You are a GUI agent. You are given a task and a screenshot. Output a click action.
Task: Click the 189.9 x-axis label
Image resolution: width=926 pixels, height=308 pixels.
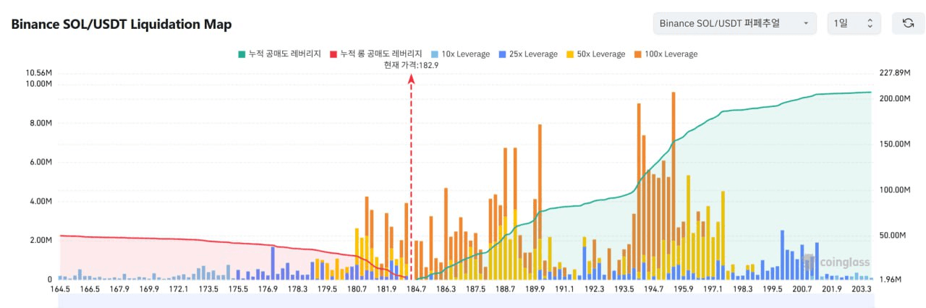click(535, 289)
